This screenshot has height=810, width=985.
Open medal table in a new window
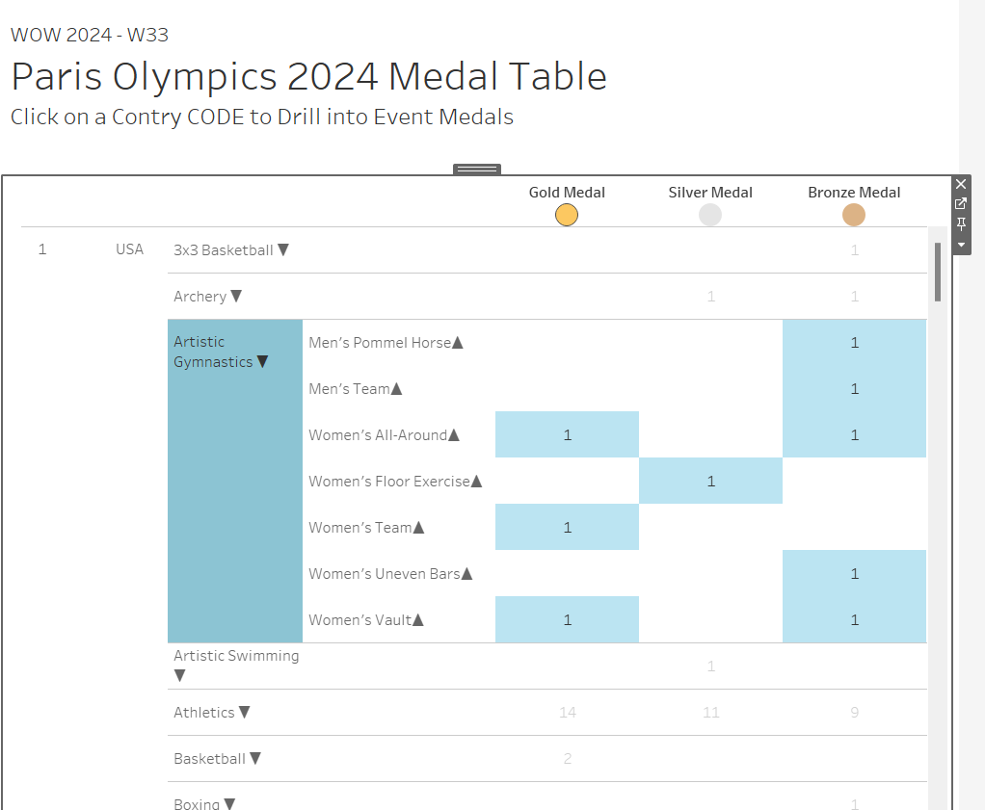click(x=960, y=203)
